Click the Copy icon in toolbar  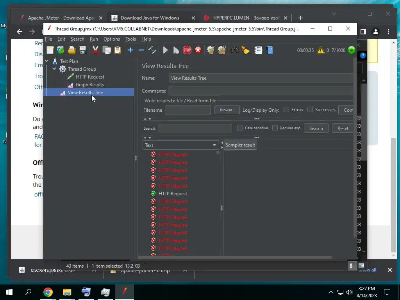pos(106,50)
